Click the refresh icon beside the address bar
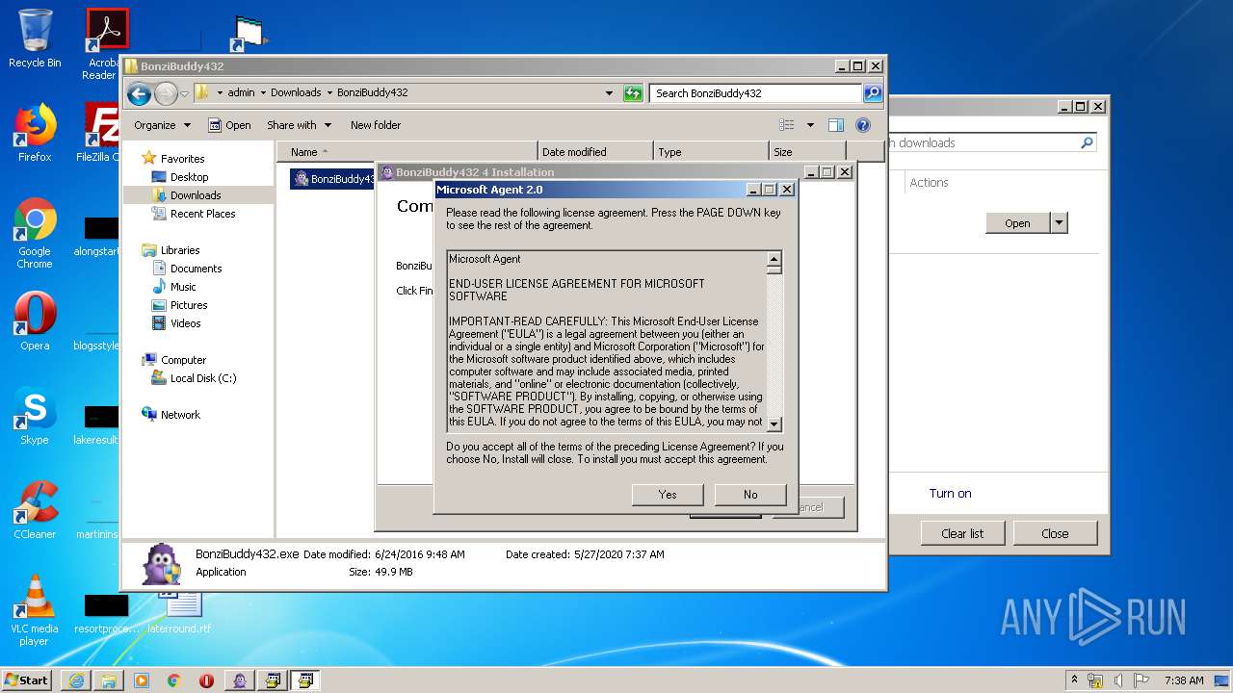Screen dimensions: 1233x693 coord(632,93)
